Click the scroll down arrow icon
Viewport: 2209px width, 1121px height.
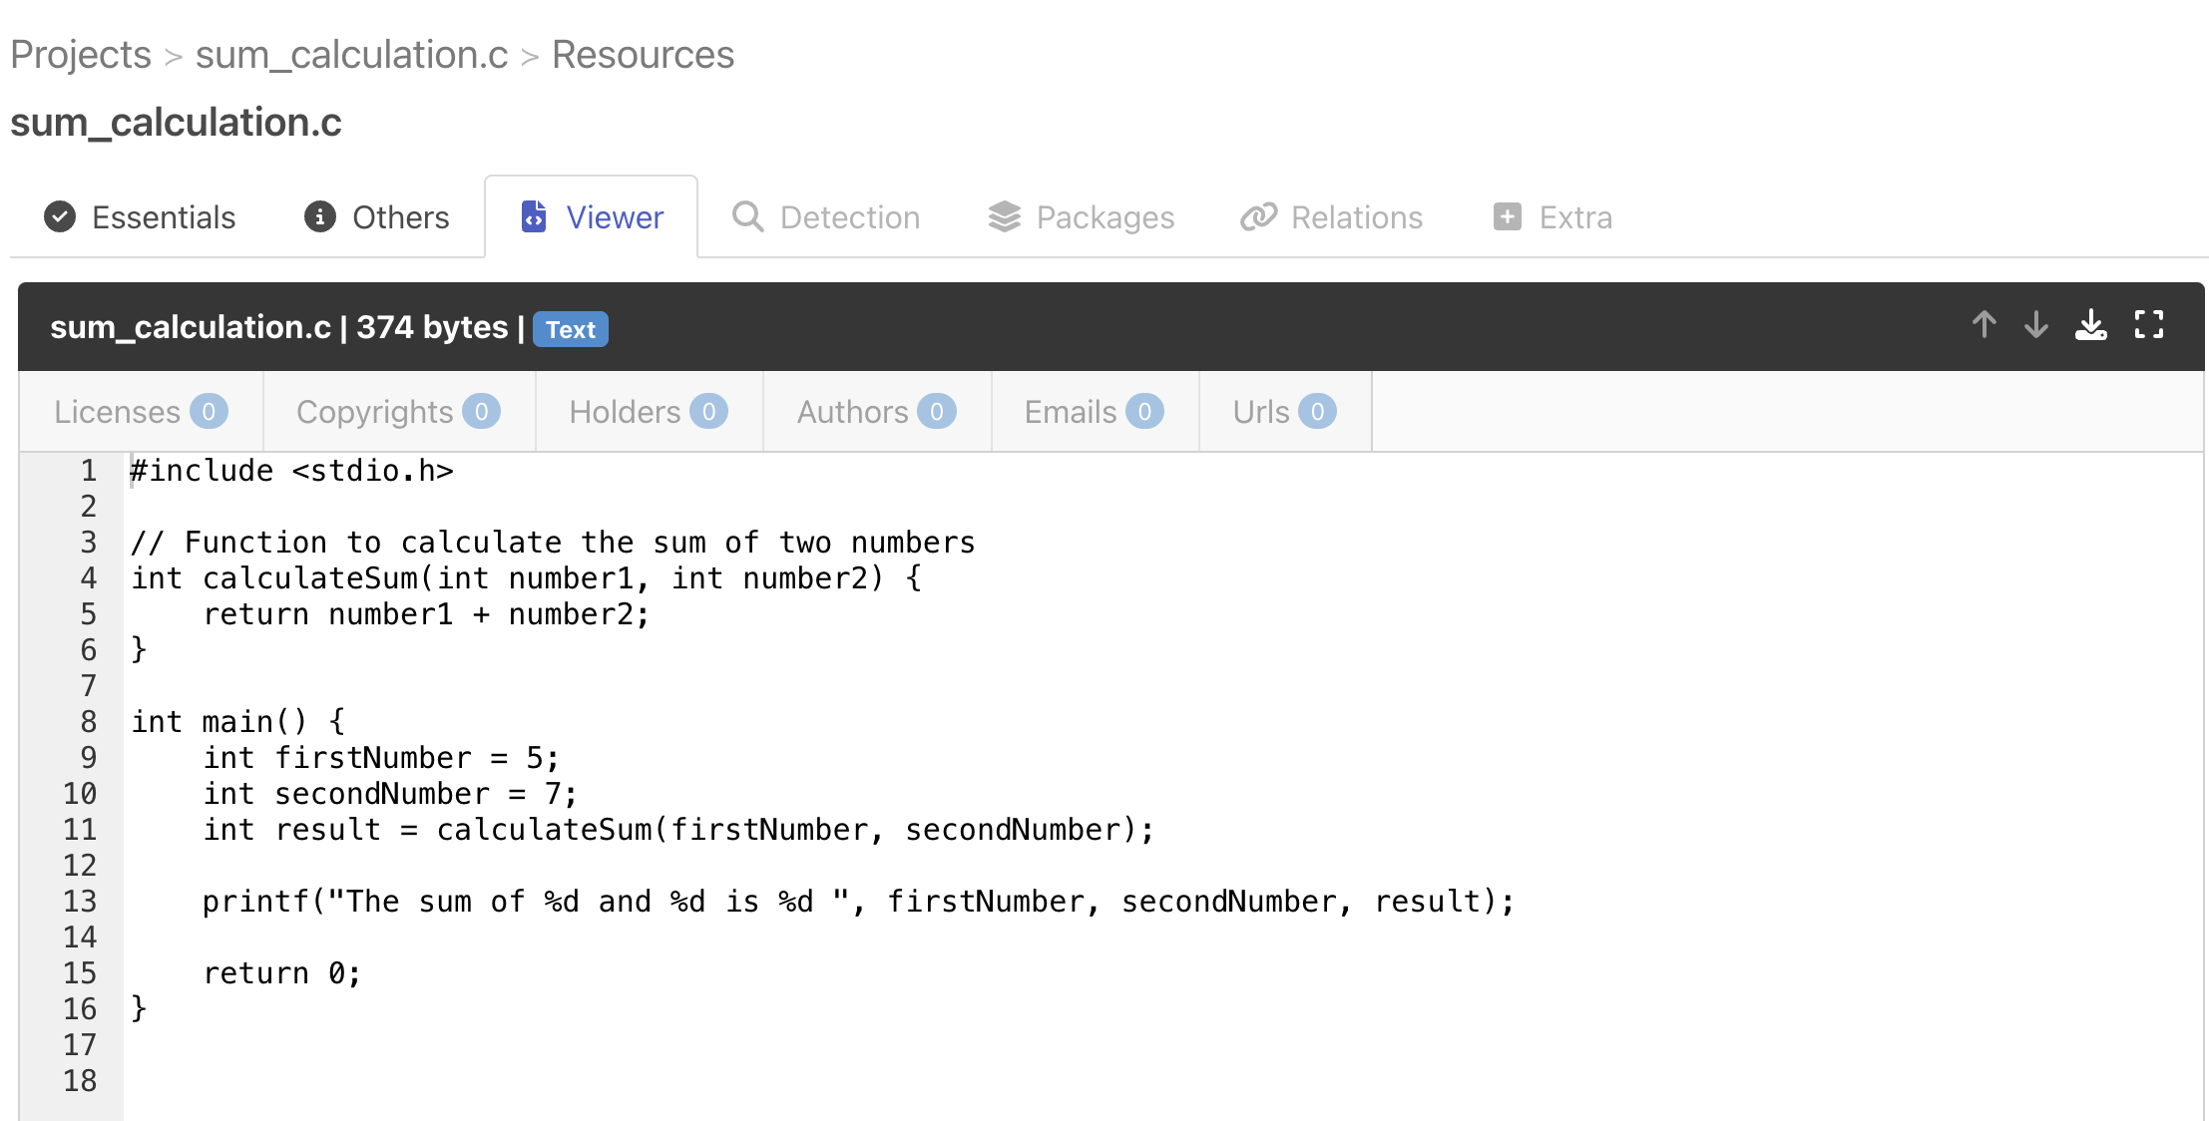pos(2035,325)
